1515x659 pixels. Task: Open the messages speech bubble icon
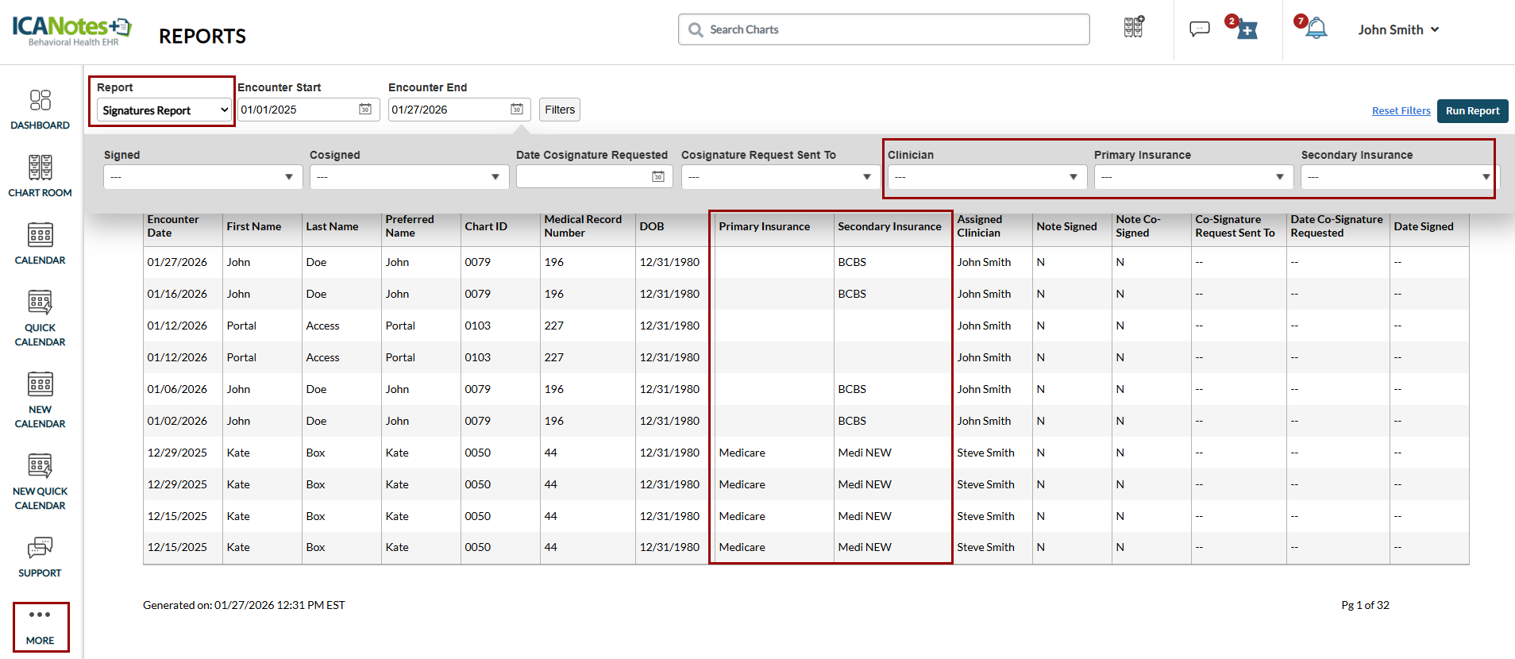1199,29
